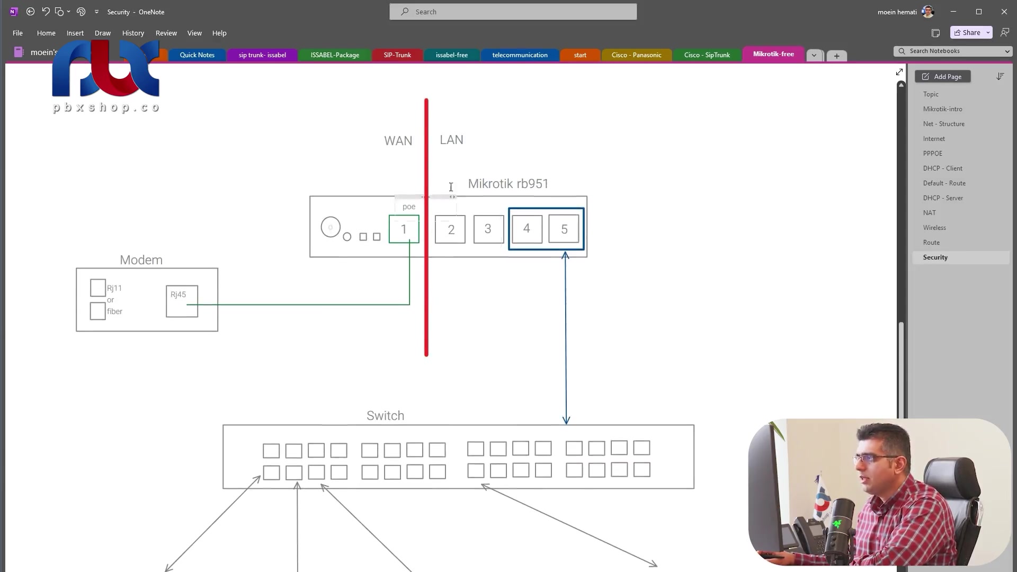
Task: Click the feedback person icon next to Share
Action: click(1004, 33)
